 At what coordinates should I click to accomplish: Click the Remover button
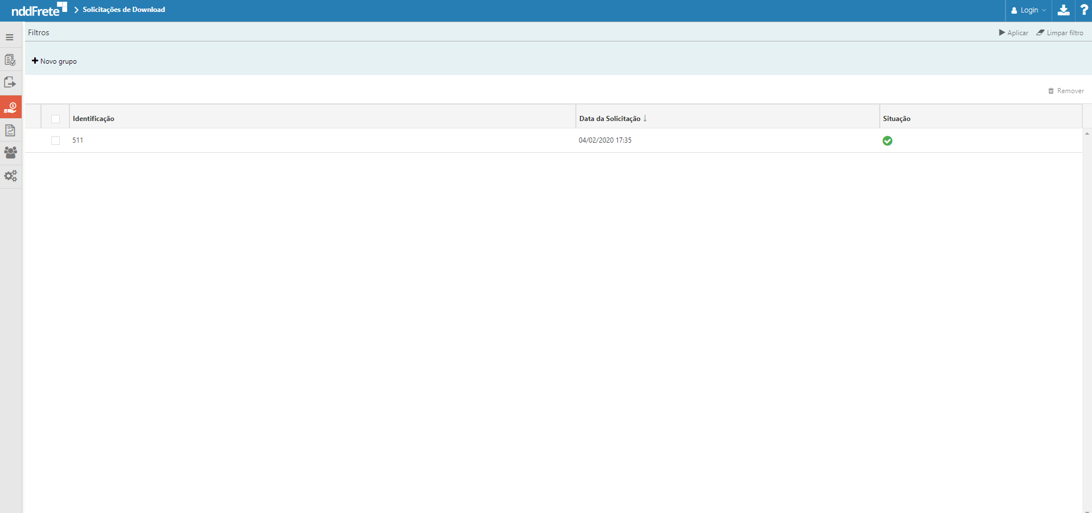point(1066,91)
